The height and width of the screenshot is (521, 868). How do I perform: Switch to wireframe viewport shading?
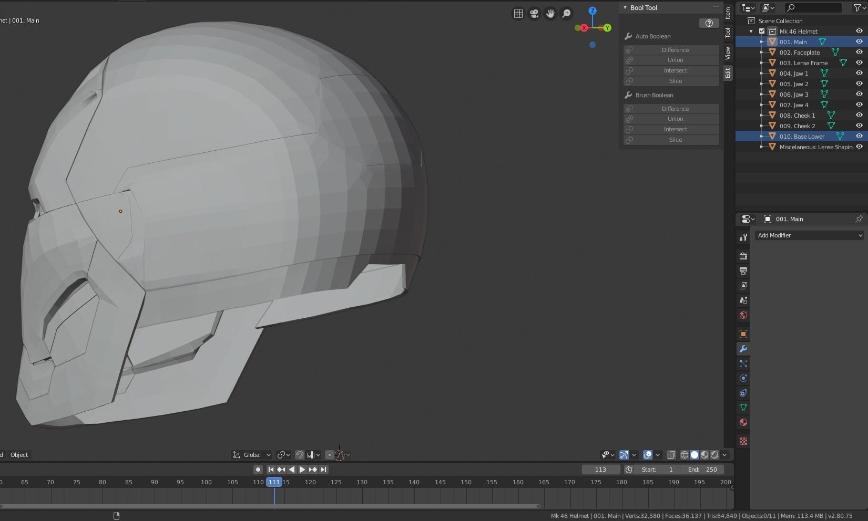pyautogui.click(x=685, y=455)
